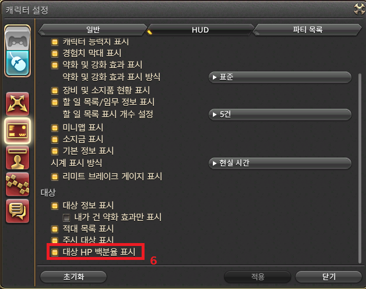The height and width of the screenshot is (289, 366).
Task: Open the checkered hotbar settings icon
Action: (x=17, y=184)
